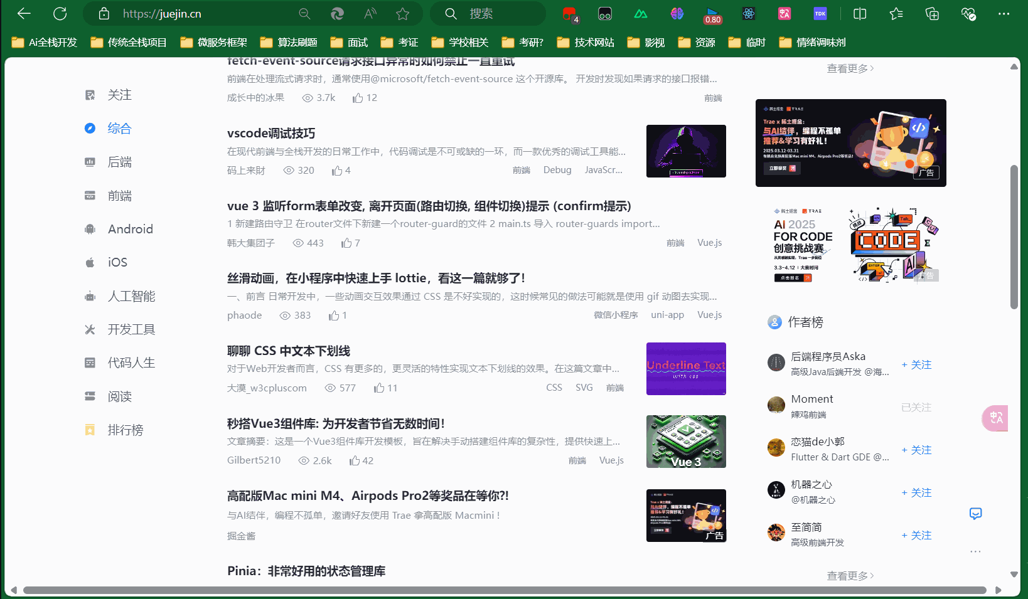Click the feedback chat icon at bottom right
Image resolution: width=1028 pixels, height=599 pixels.
(975, 514)
